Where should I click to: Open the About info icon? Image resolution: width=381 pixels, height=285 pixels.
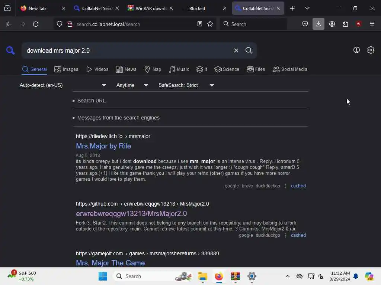[356, 50]
